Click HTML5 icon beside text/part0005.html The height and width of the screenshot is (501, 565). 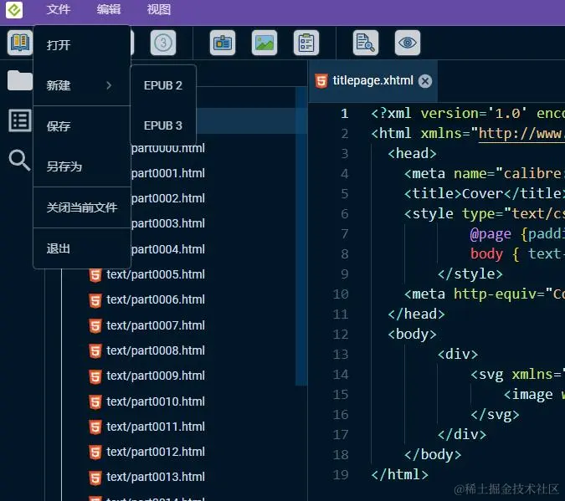(95, 275)
